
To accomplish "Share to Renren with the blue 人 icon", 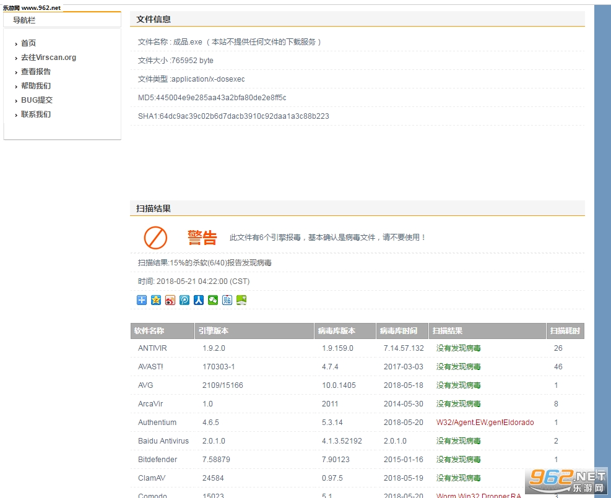I will [199, 300].
